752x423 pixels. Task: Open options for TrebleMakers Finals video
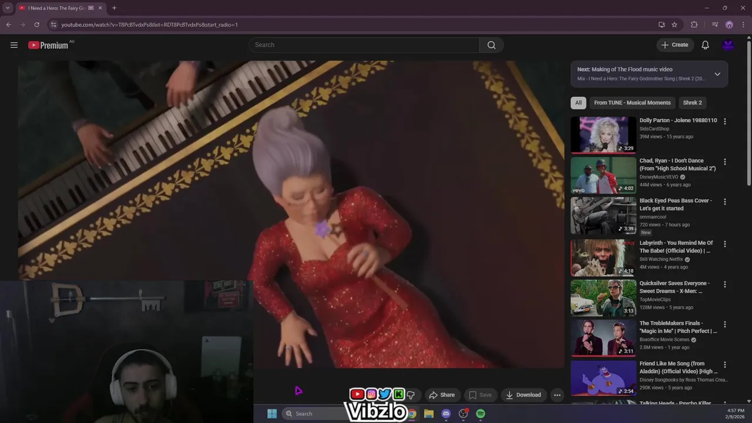point(724,324)
